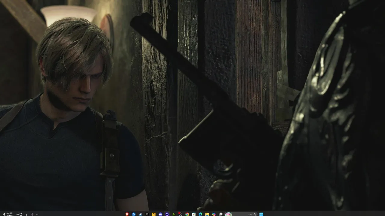The image size is (385, 216).
Task: Open Discord from the taskbar
Action: coord(161,214)
